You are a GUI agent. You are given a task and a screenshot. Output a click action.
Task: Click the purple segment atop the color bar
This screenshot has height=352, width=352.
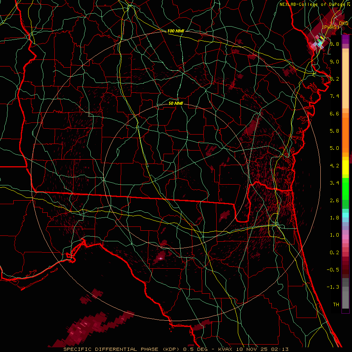[x=345, y=40]
